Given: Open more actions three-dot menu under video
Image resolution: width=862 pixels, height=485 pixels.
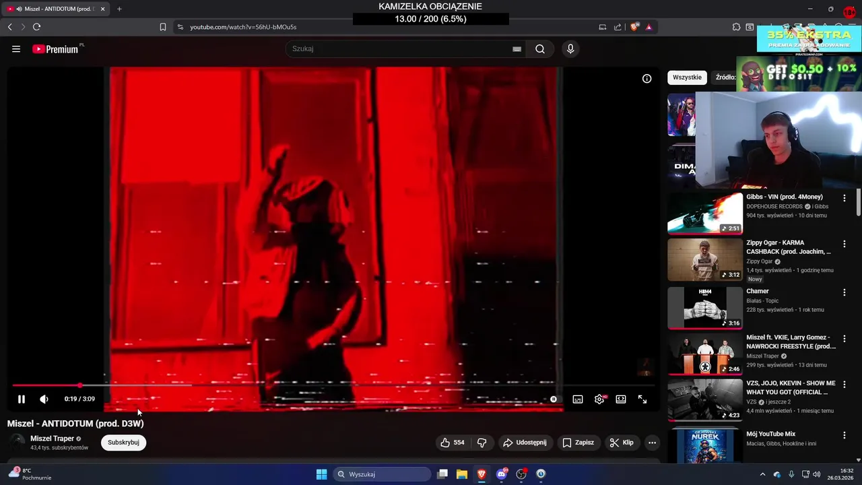Looking at the screenshot, I should [652, 443].
